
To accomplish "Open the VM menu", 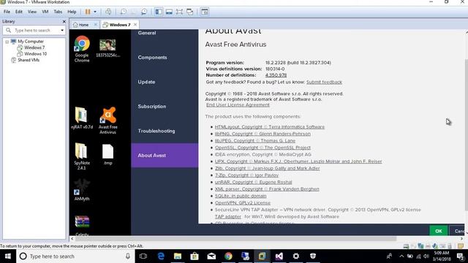I will point(45,12).
